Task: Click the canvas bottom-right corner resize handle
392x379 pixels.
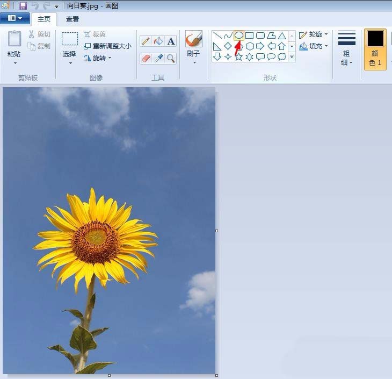Action: 217,375
